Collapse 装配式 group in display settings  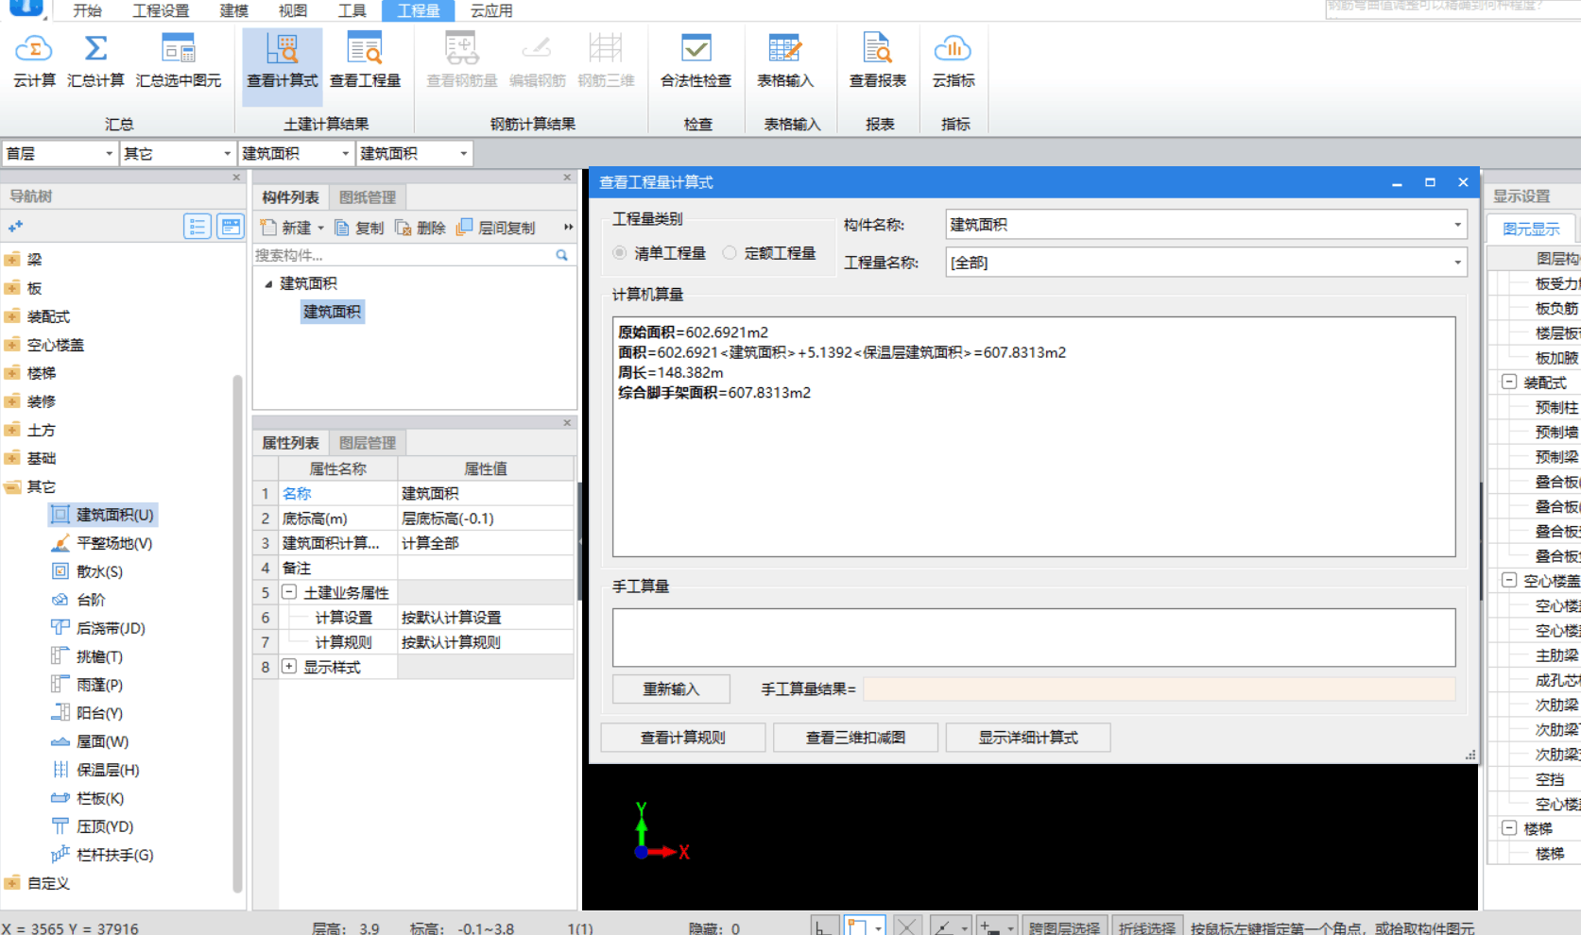[x=1509, y=382]
